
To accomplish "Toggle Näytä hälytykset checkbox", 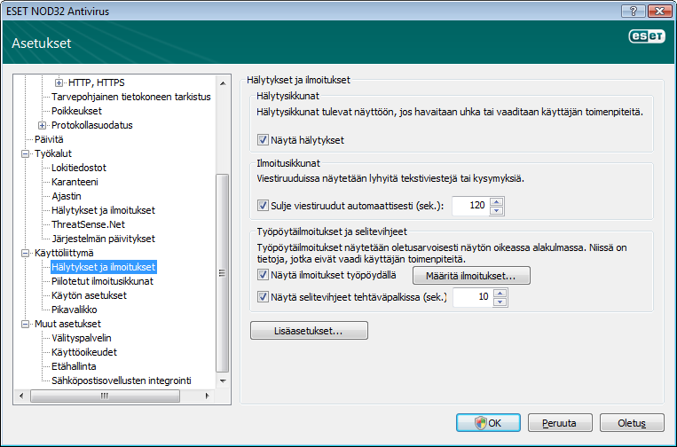I will (x=263, y=140).
